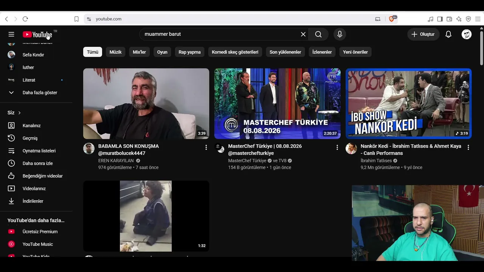484x272 pixels.
Task: Open more options for Nankör Kedi video
Action: [x=468, y=147]
